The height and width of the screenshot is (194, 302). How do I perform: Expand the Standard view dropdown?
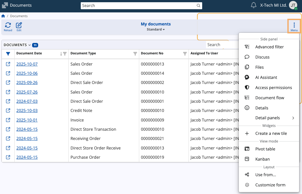156,30
